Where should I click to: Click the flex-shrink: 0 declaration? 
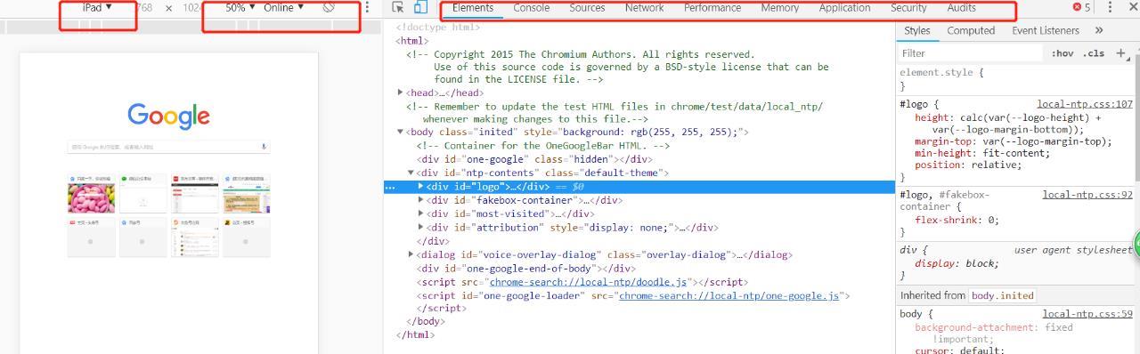(x=957, y=220)
